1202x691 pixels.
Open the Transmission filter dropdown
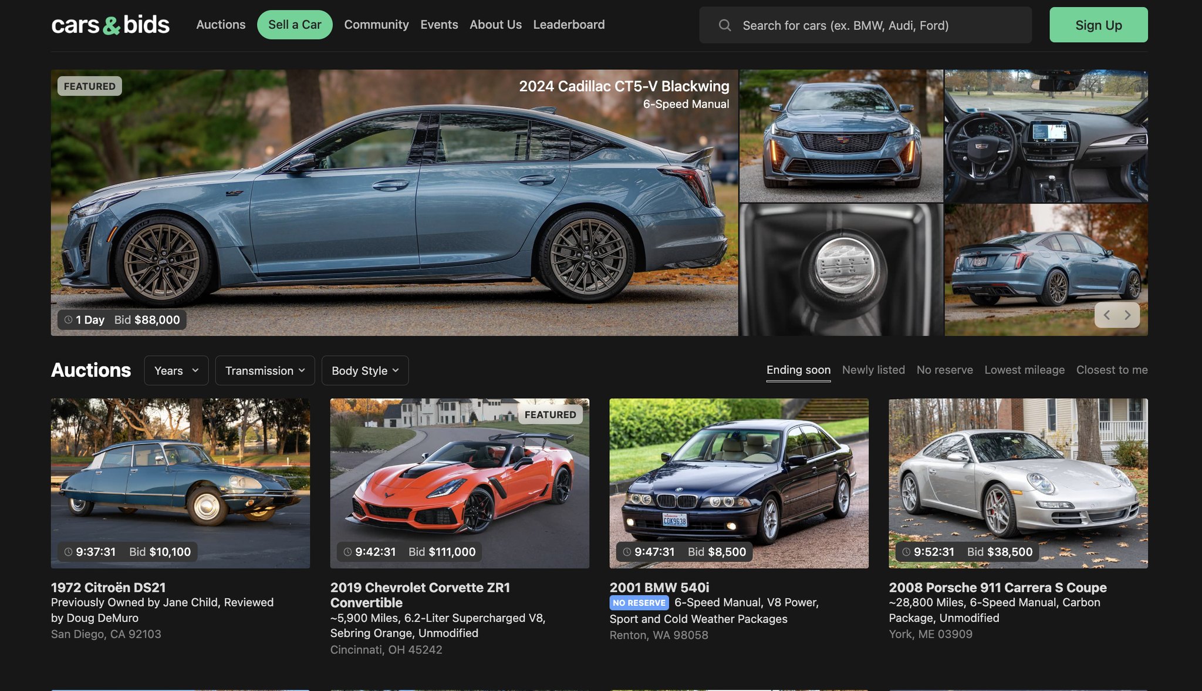tap(265, 370)
